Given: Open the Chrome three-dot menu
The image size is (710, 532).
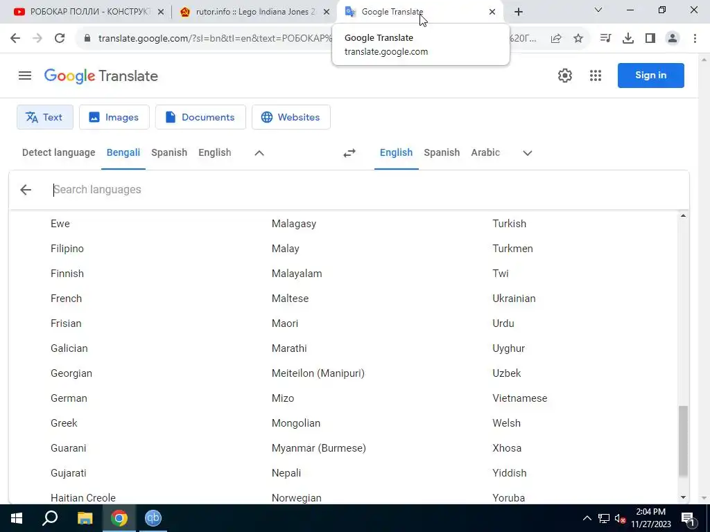Looking at the screenshot, I should (695, 38).
